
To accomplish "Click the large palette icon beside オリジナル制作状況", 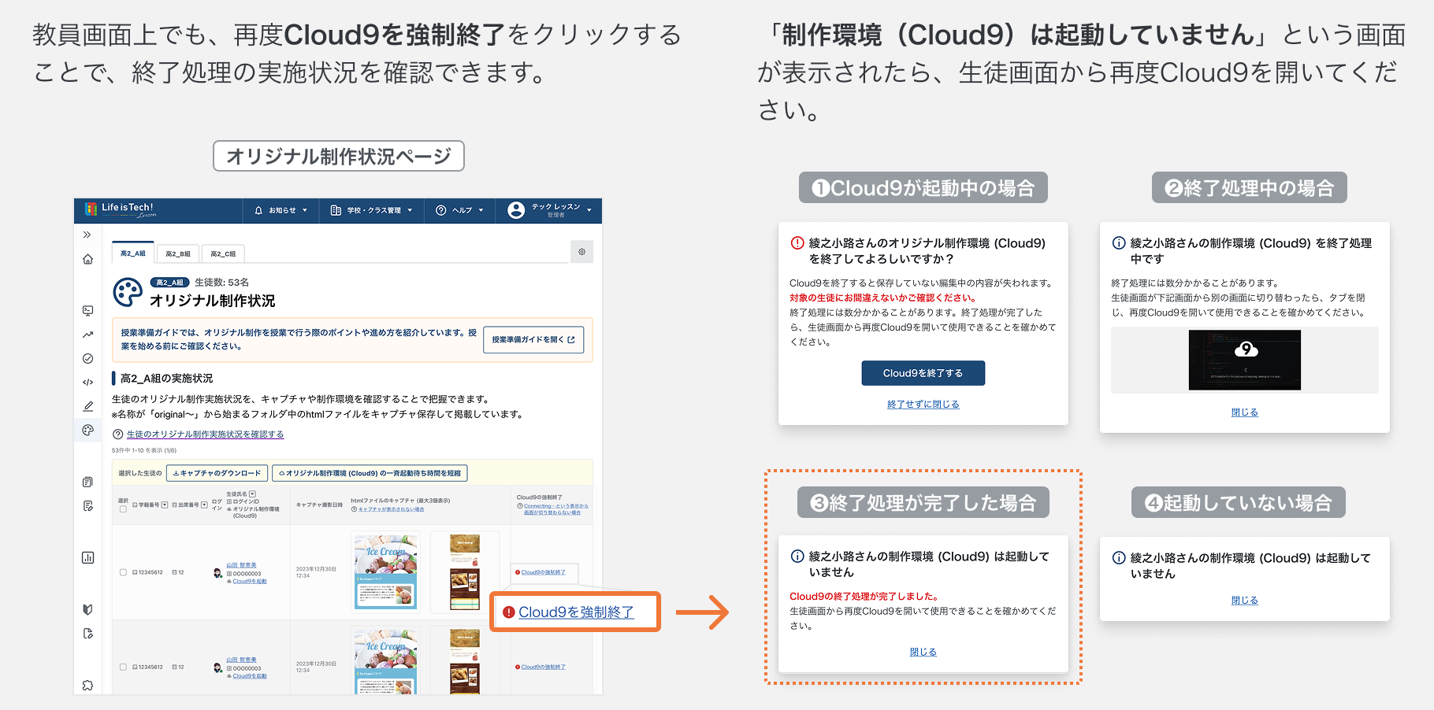I will click(x=128, y=292).
